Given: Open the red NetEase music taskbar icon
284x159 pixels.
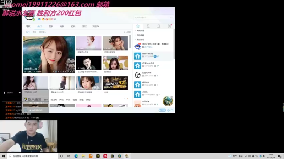Looking at the screenshot, I should pyautogui.click(x=105, y=156).
